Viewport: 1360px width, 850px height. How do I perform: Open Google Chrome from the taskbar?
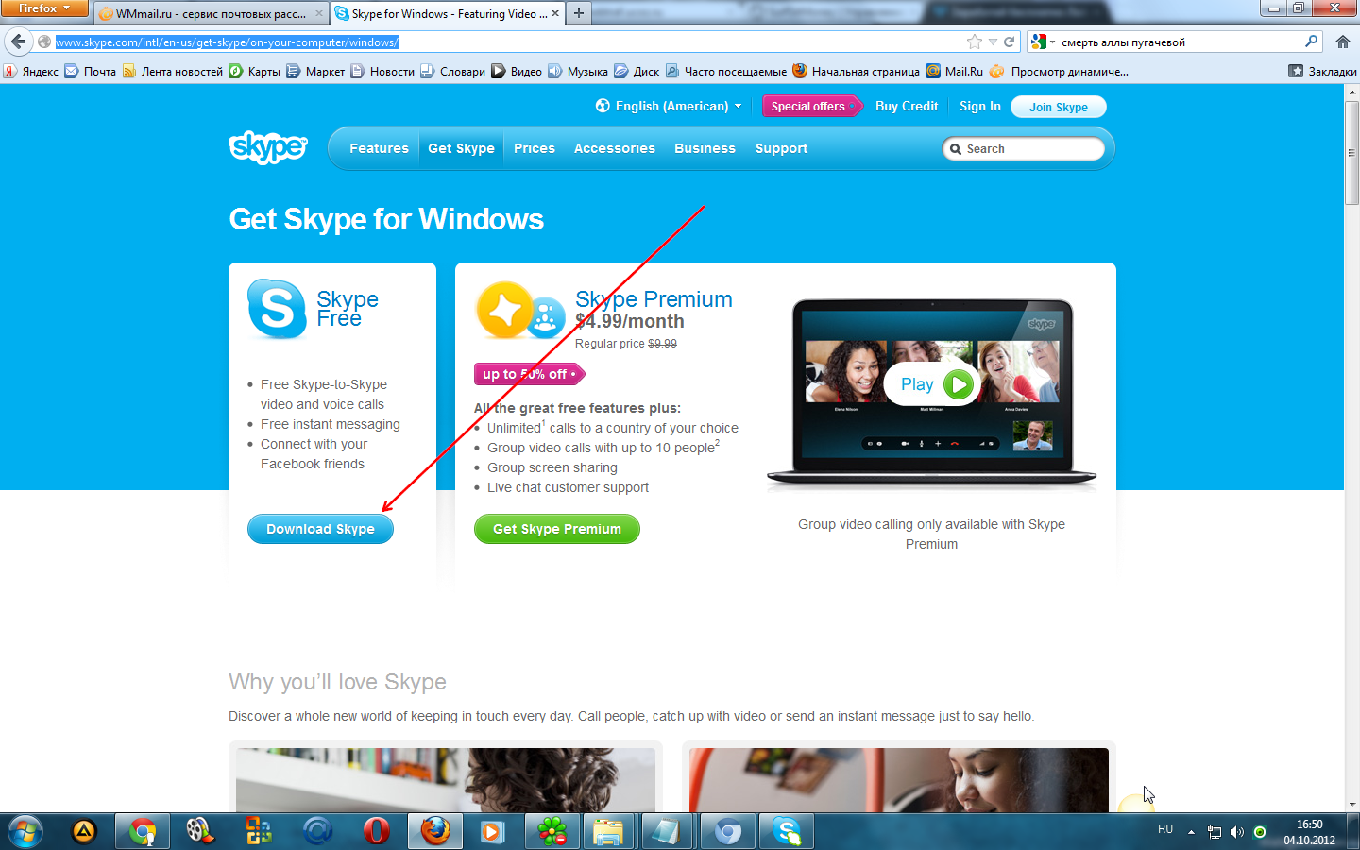143,832
